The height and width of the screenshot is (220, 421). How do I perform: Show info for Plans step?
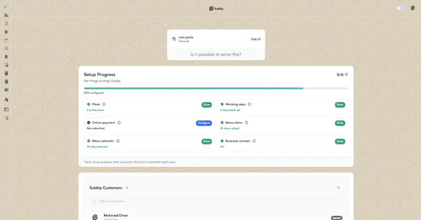[104, 104]
